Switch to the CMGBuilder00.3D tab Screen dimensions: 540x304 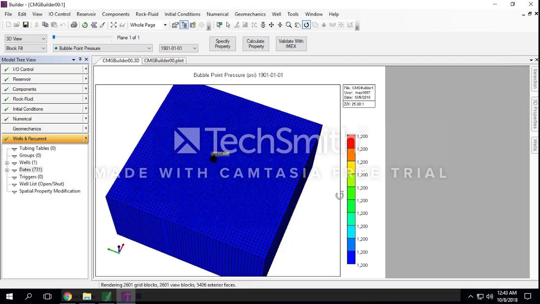[x=121, y=60]
